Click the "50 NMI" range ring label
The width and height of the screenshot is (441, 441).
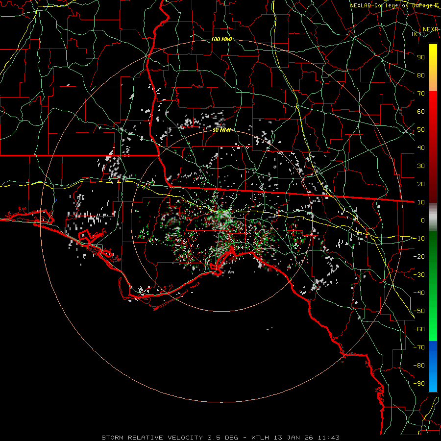pyautogui.click(x=221, y=130)
